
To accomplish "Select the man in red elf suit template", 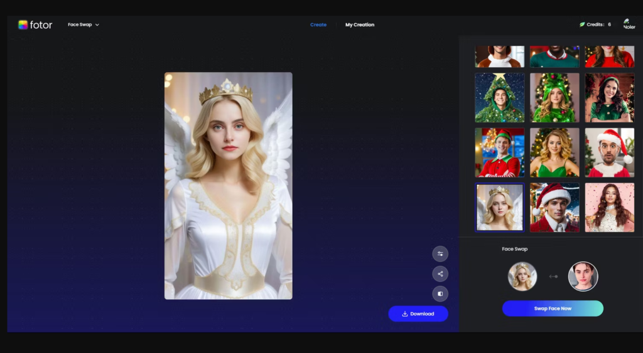I will coord(499,152).
